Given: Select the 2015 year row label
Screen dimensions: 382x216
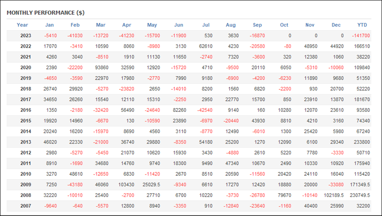Looking at the screenshot, I should (x=25, y=121).
